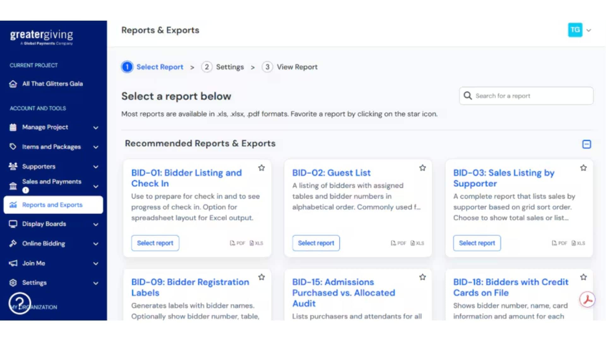Select Reports and Exports in sidebar
Screen dimensions: 606x341
tap(53, 205)
